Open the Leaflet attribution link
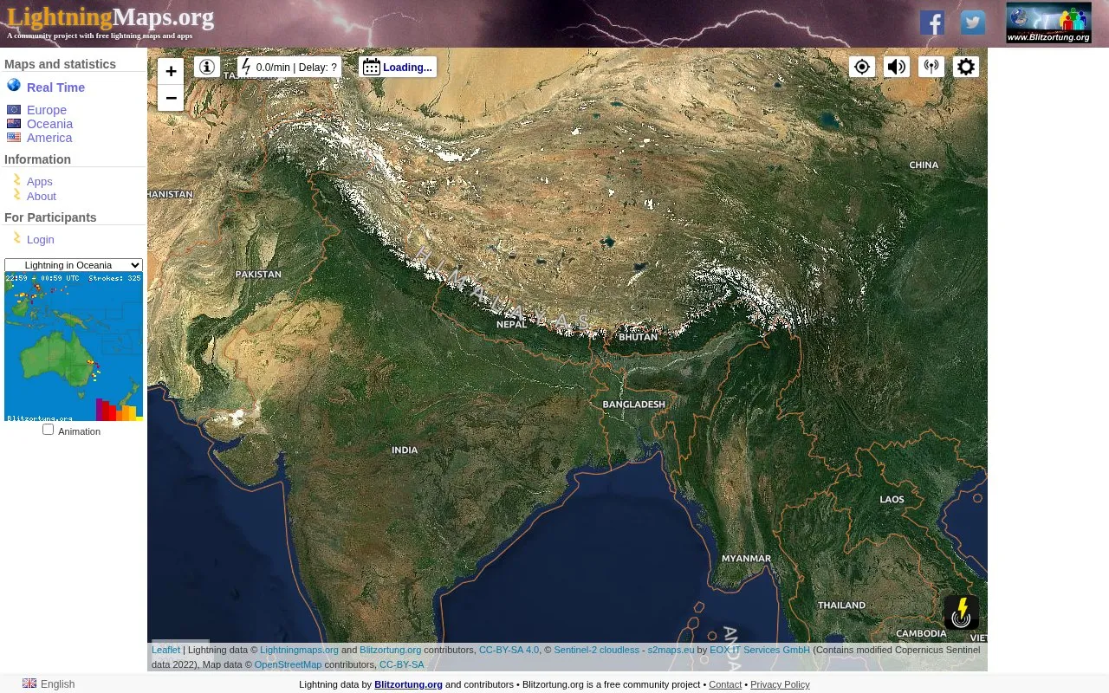The image size is (1109, 693). (166, 650)
